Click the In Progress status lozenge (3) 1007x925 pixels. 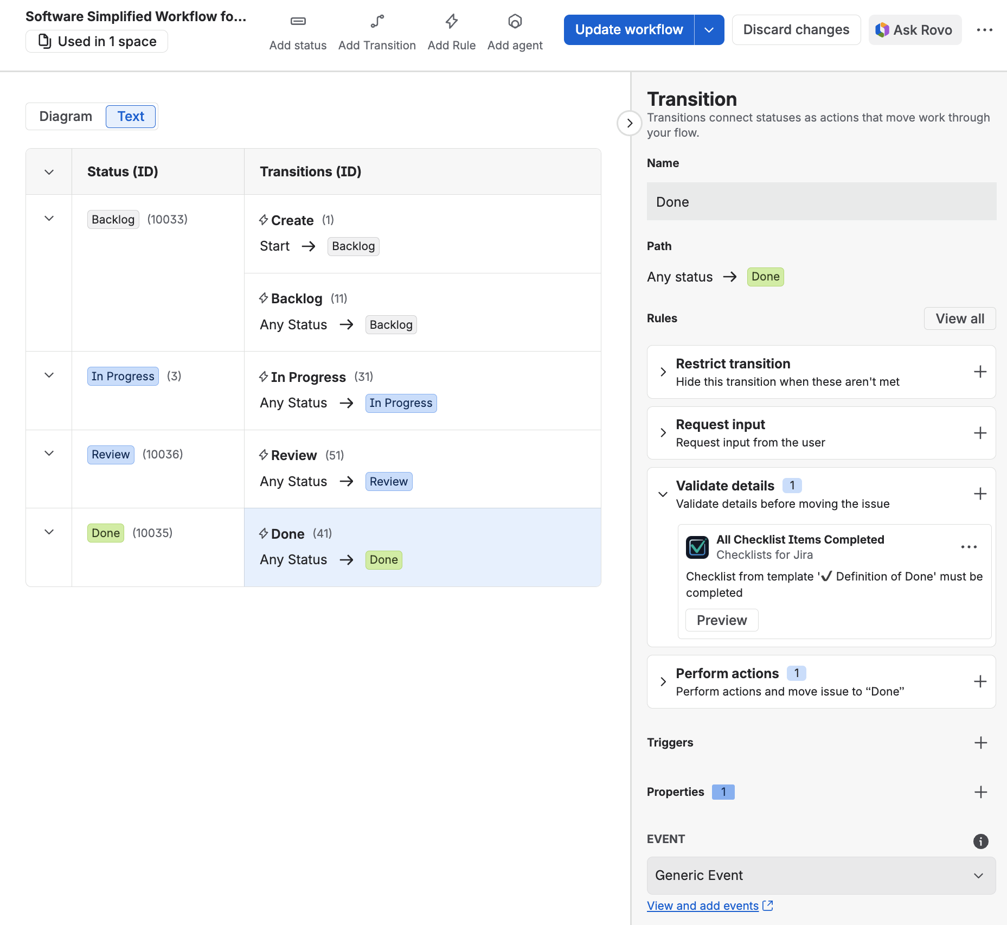[x=123, y=376]
